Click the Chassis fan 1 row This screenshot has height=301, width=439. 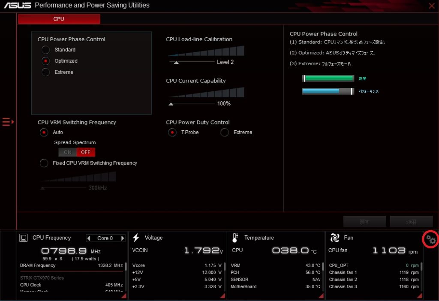pos(374,272)
